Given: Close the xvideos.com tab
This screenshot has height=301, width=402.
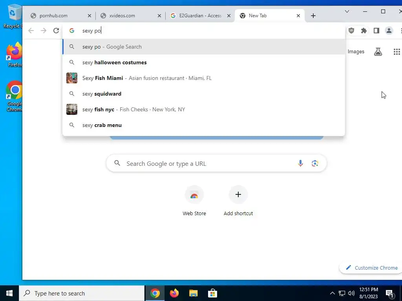Looking at the screenshot, I should [159, 16].
